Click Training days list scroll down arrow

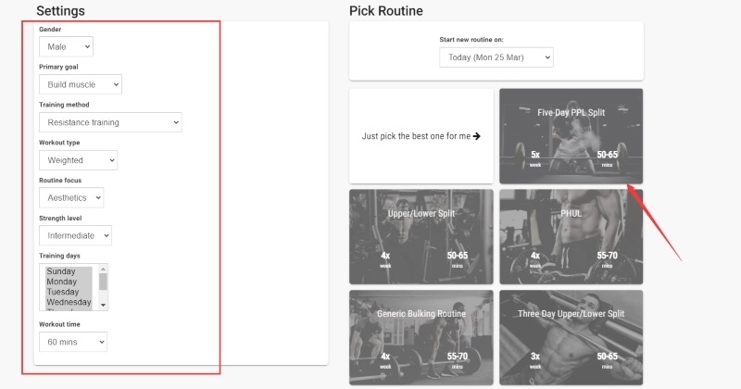pyautogui.click(x=104, y=305)
